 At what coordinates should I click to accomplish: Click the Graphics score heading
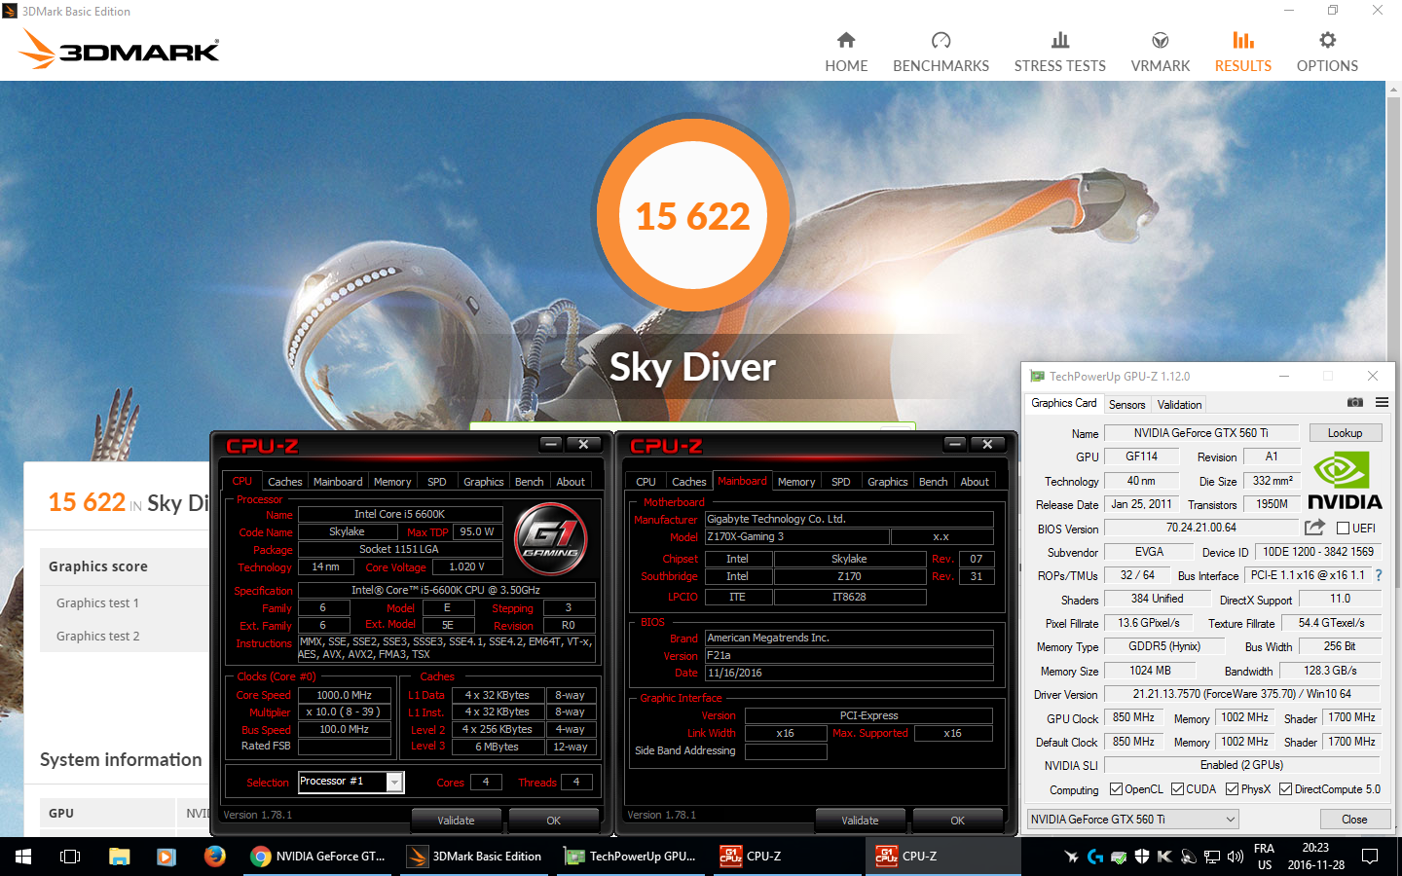(97, 566)
